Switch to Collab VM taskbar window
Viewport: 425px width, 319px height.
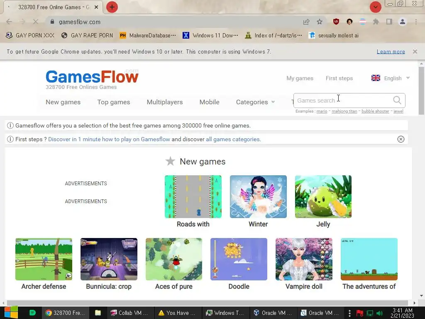pyautogui.click(x=129, y=313)
